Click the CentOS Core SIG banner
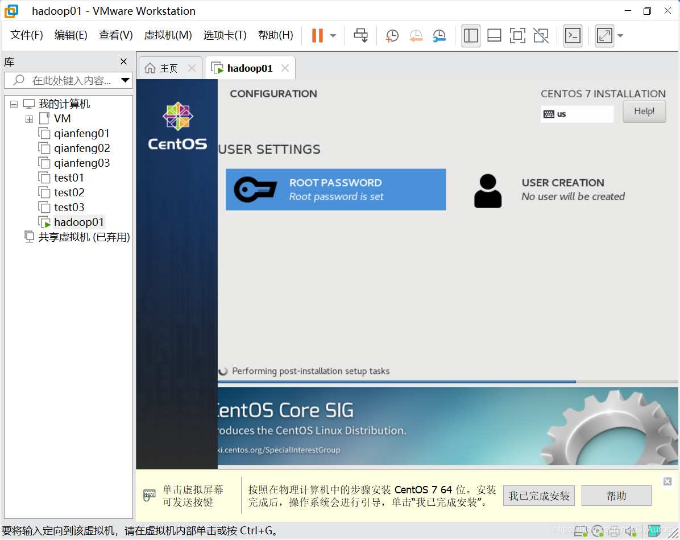Viewport: 680px width, 540px height. [447, 426]
